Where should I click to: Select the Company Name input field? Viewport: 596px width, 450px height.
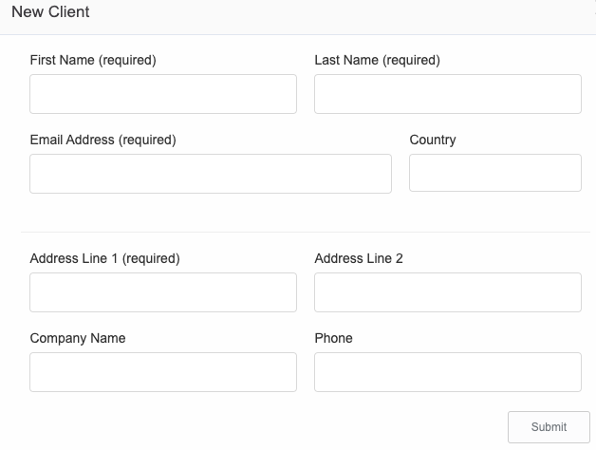(x=163, y=372)
